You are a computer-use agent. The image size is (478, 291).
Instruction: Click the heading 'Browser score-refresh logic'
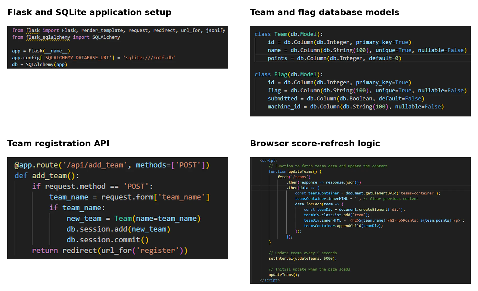[x=315, y=143]
